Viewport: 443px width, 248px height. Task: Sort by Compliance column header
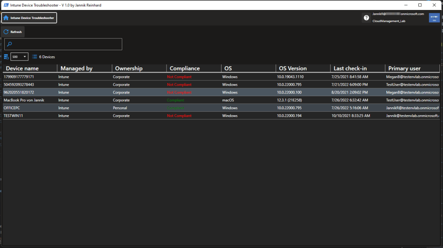point(185,68)
